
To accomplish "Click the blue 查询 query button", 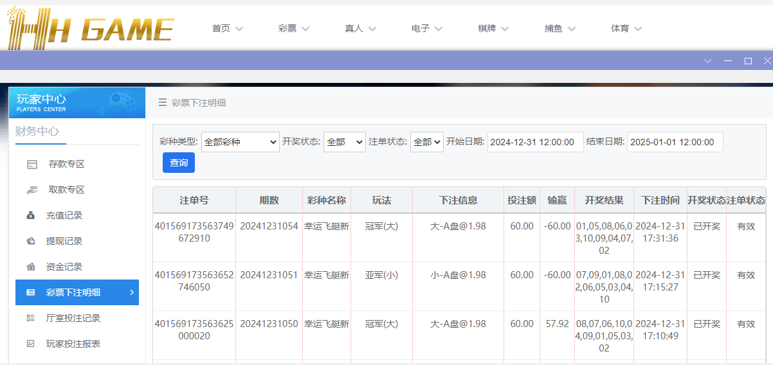I will tap(178, 163).
